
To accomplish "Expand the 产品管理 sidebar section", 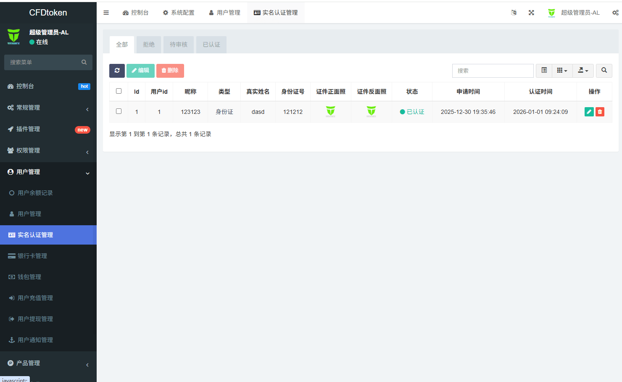I will point(48,363).
